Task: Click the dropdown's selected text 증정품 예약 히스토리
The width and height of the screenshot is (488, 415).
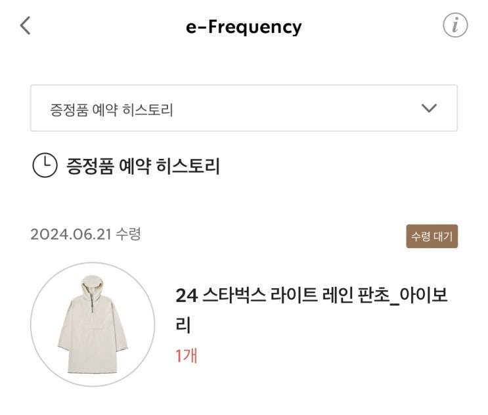Action: coord(112,110)
